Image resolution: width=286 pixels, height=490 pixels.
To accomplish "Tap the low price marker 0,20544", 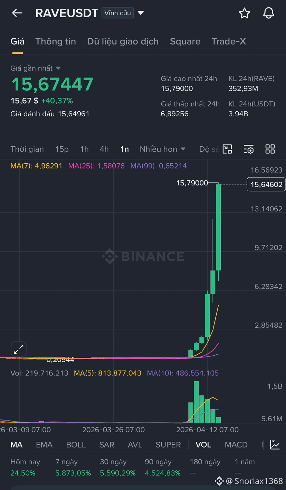I will [60, 360].
